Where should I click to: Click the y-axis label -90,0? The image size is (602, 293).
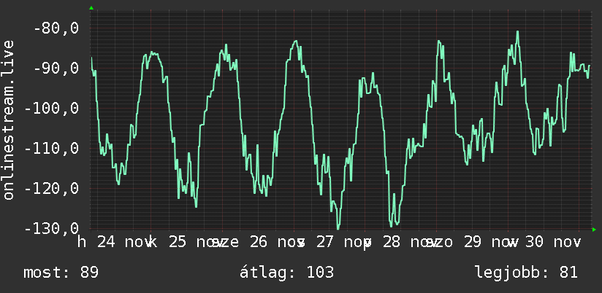pyautogui.click(x=56, y=69)
